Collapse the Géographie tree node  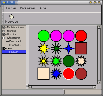pyautogui.click(x=3, y=38)
